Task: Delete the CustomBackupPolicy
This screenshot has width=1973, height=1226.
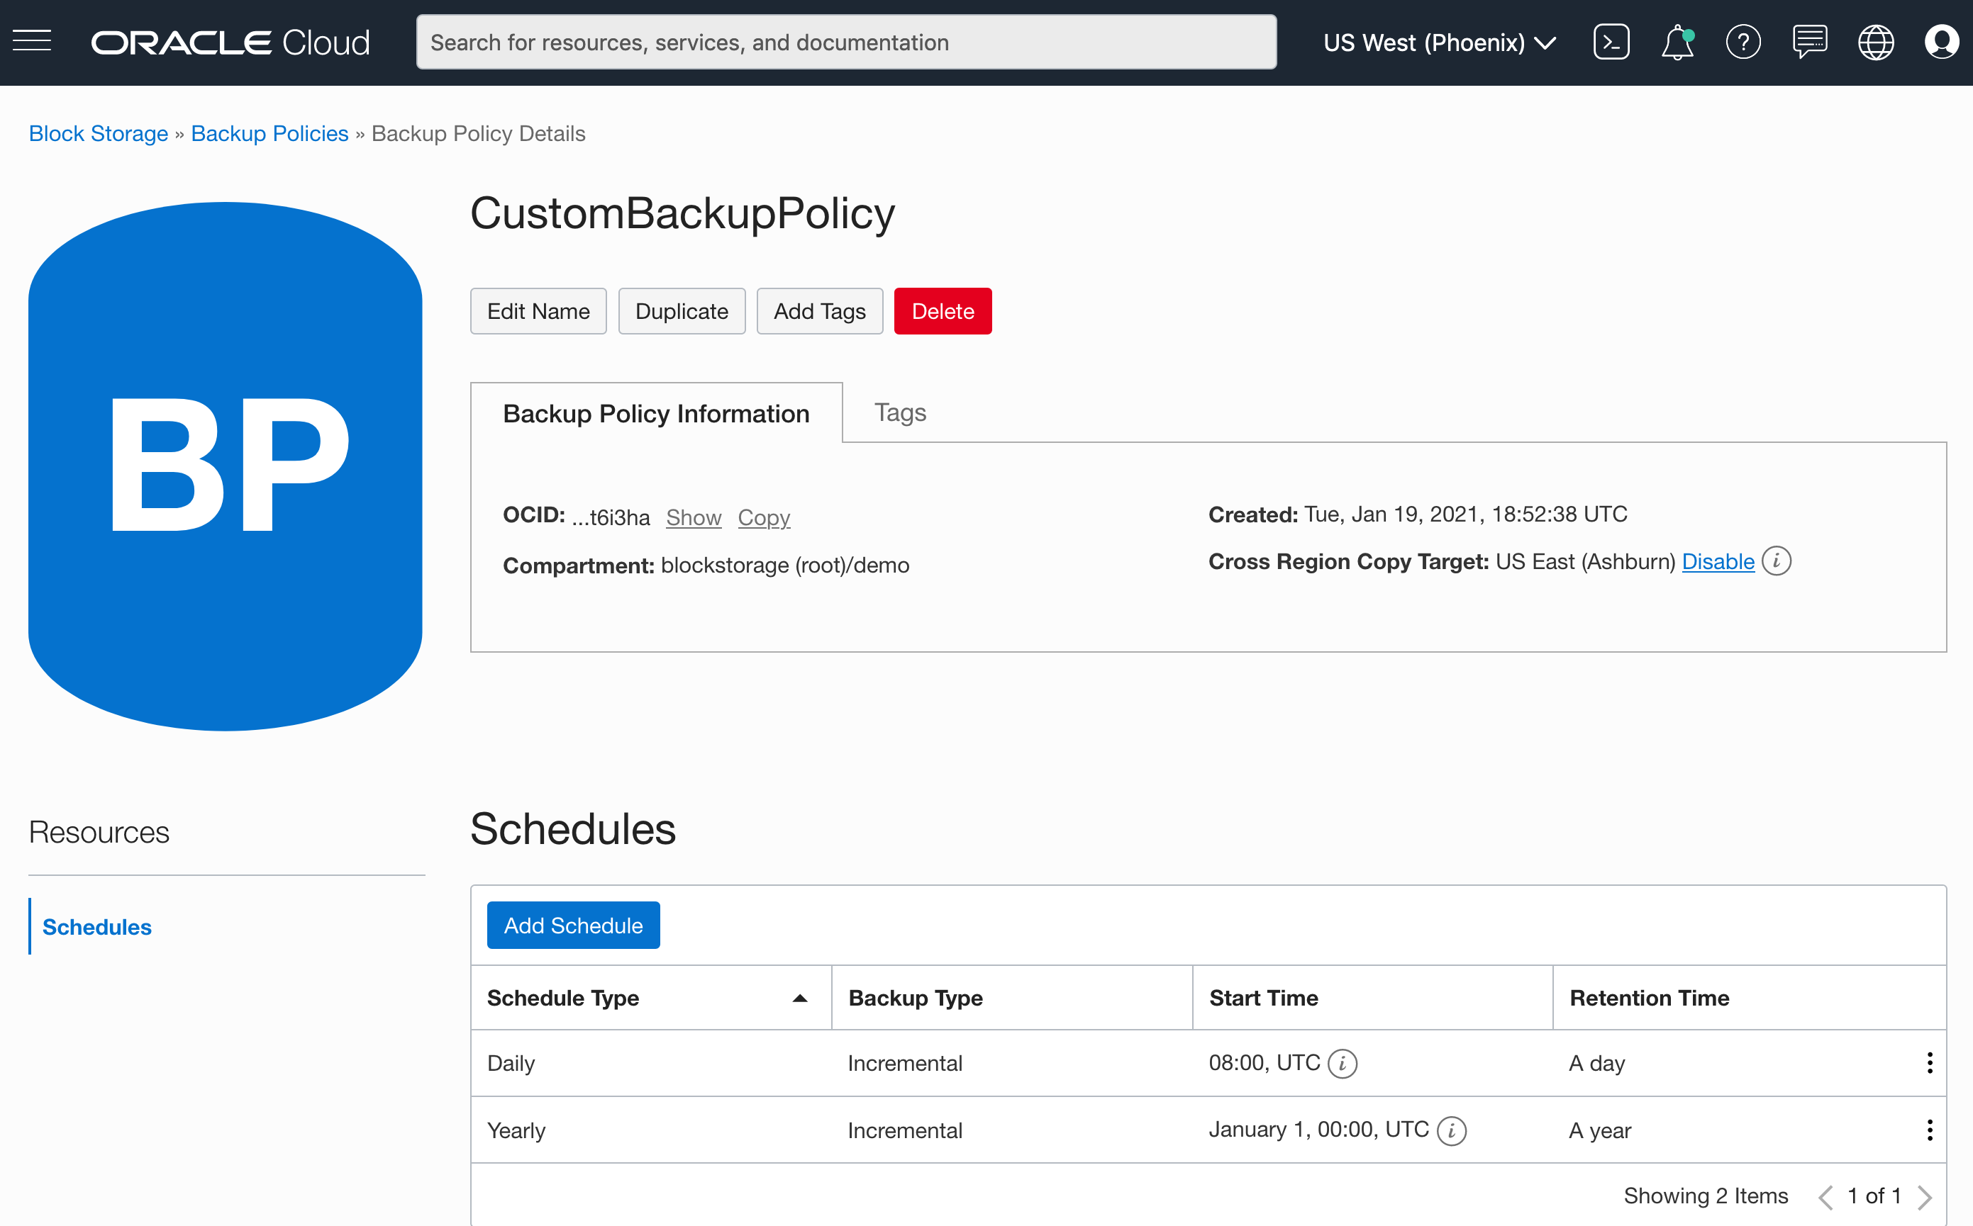Action: [942, 310]
